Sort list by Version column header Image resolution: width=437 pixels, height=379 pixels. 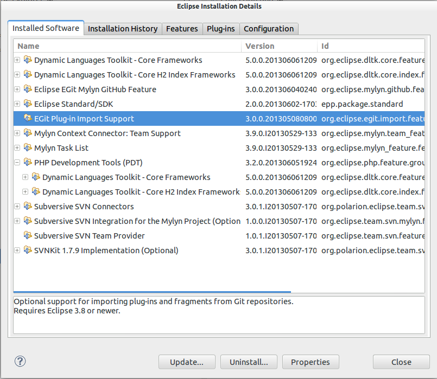coord(279,46)
